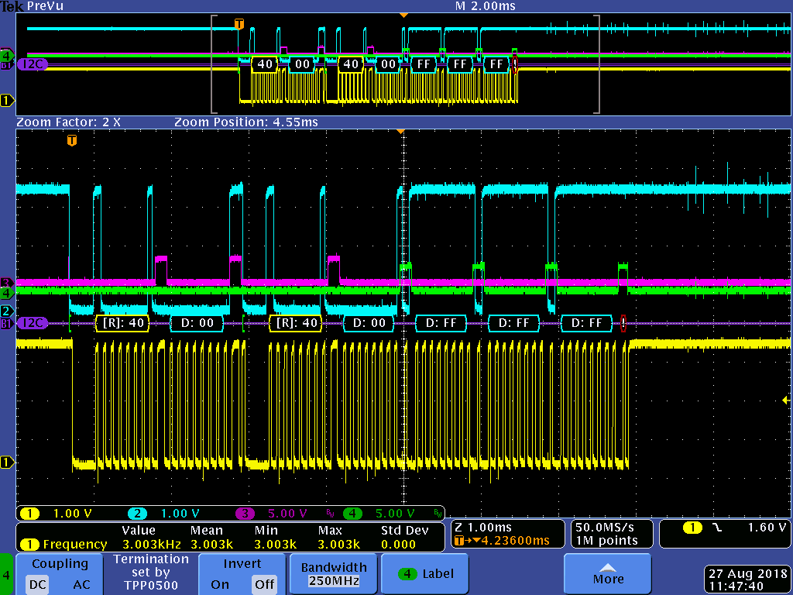Screen dimensions: 793x595
Task: Select the I2C bus badge in overview
Action: coord(33,64)
